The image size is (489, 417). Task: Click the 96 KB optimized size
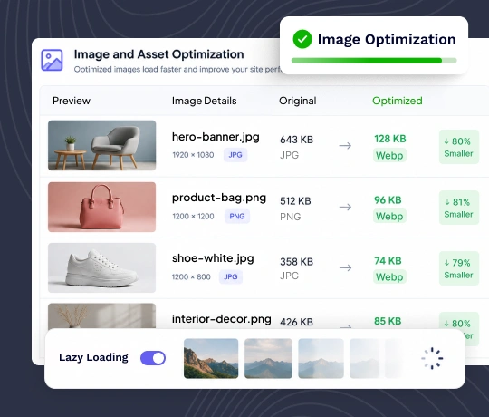pyautogui.click(x=388, y=200)
